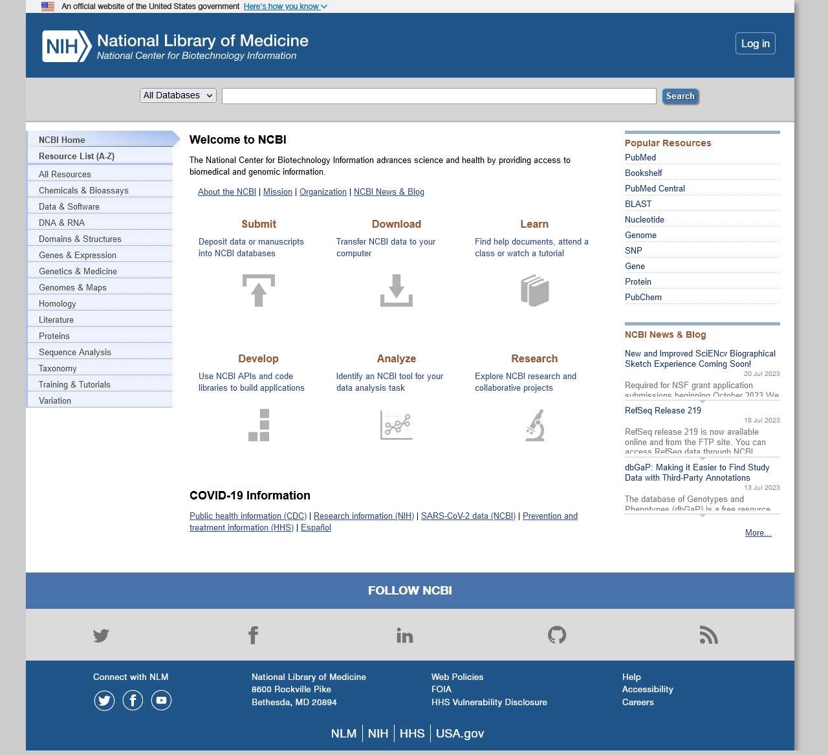This screenshot has width=828, height=755.
Task: Open PubMed Central link
Action: click(x=655, y=188)
